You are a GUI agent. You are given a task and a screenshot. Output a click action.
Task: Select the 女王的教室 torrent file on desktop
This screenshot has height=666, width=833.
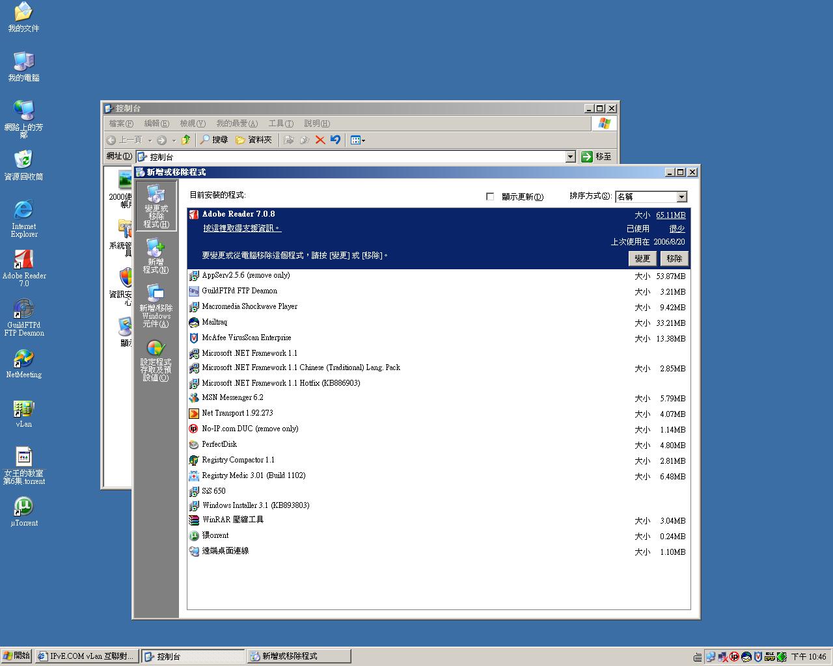24,466
